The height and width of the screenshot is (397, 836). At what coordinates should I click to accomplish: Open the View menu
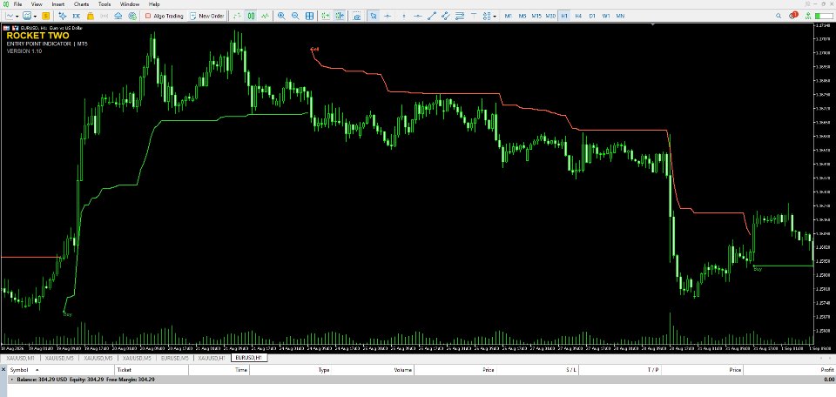[x=37, y=4]
